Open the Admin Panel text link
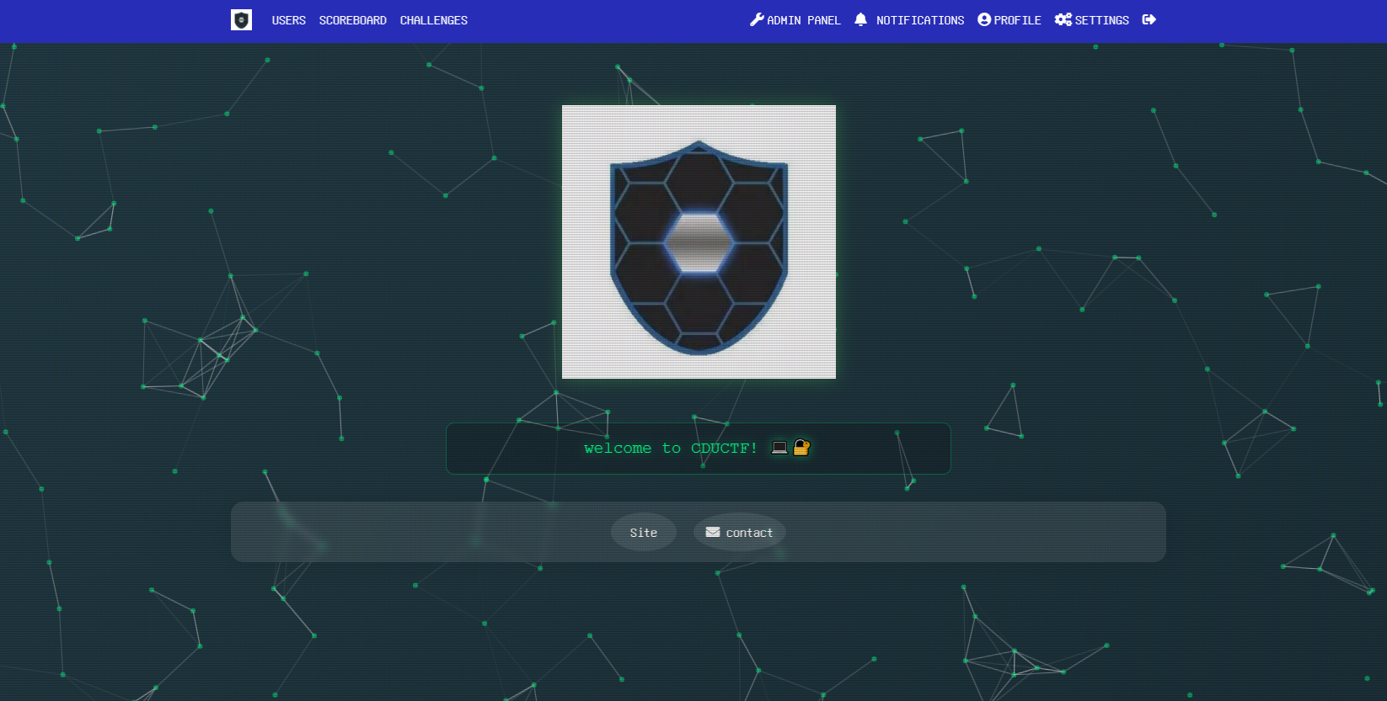This screenshot has width=1387, height=701. (803, 20)
